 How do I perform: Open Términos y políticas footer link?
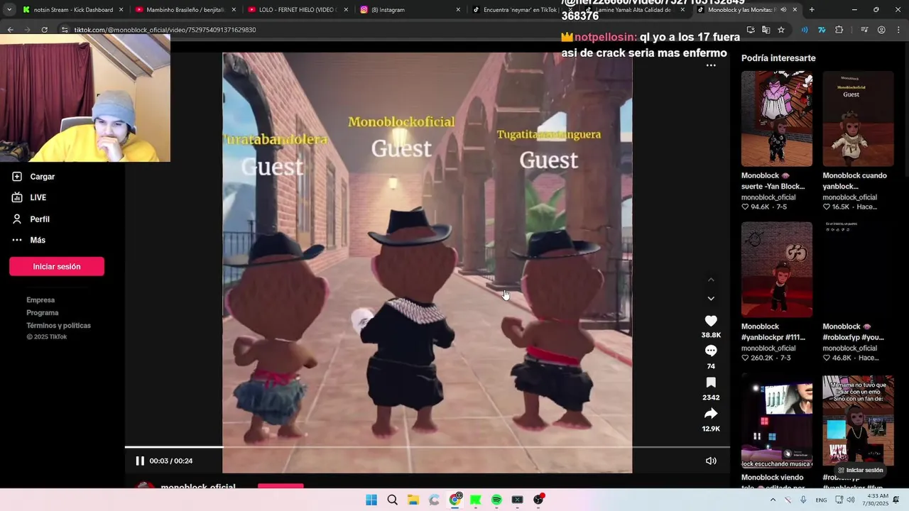[x=59, y=326]
